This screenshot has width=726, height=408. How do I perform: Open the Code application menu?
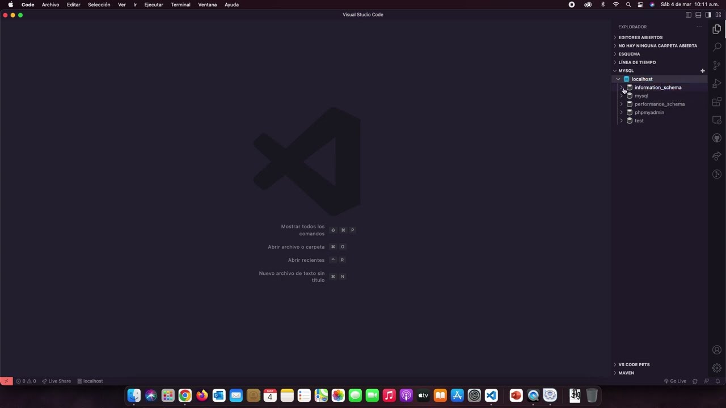click(28, 5)
